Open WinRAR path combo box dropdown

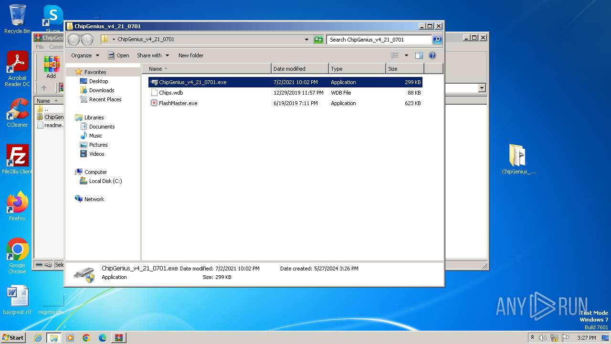(482, 88)
